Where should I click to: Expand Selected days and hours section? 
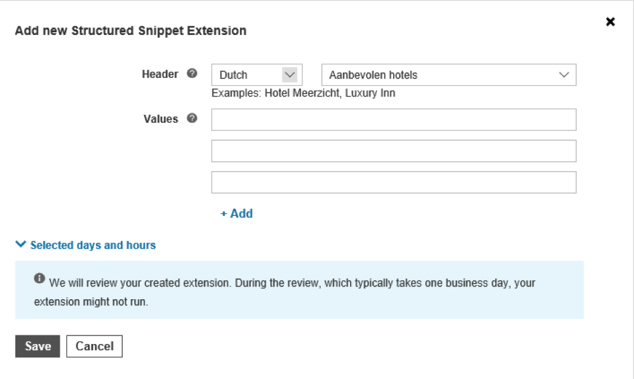pyautogui.click(x=93, y=245)
